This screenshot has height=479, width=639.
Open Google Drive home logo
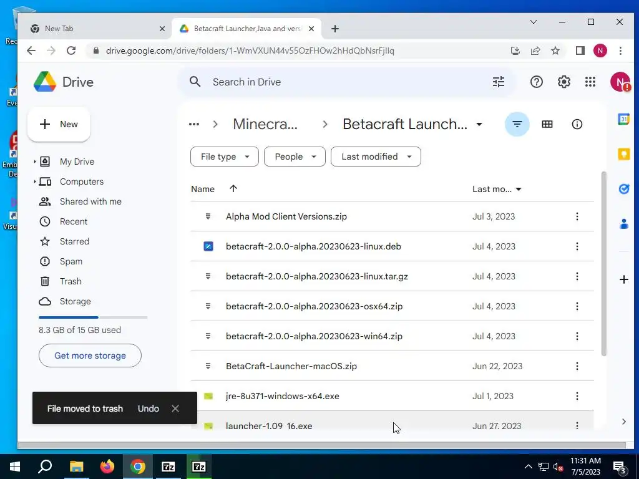45,82
